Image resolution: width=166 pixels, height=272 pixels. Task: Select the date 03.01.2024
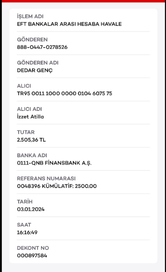(x=31, y=209)
